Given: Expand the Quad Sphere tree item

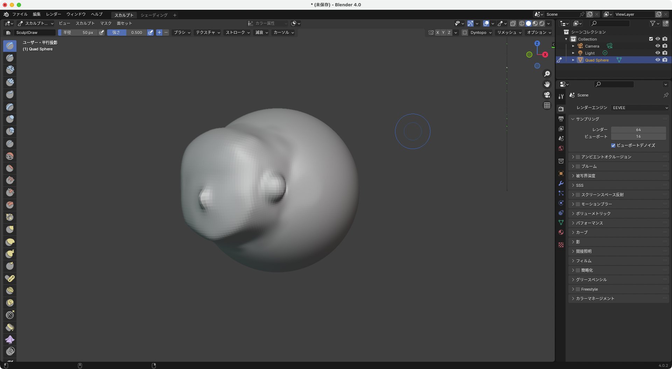Looking at the screenshot, I should pyautogui.click(x=573, y=60).
